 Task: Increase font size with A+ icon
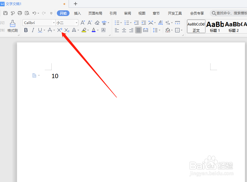click(83, 22)
